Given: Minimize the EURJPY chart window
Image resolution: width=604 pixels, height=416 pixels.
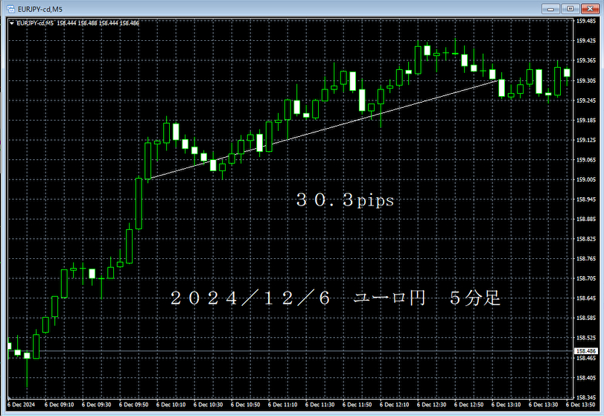Looking at the screenshot, I should [550, 8].
